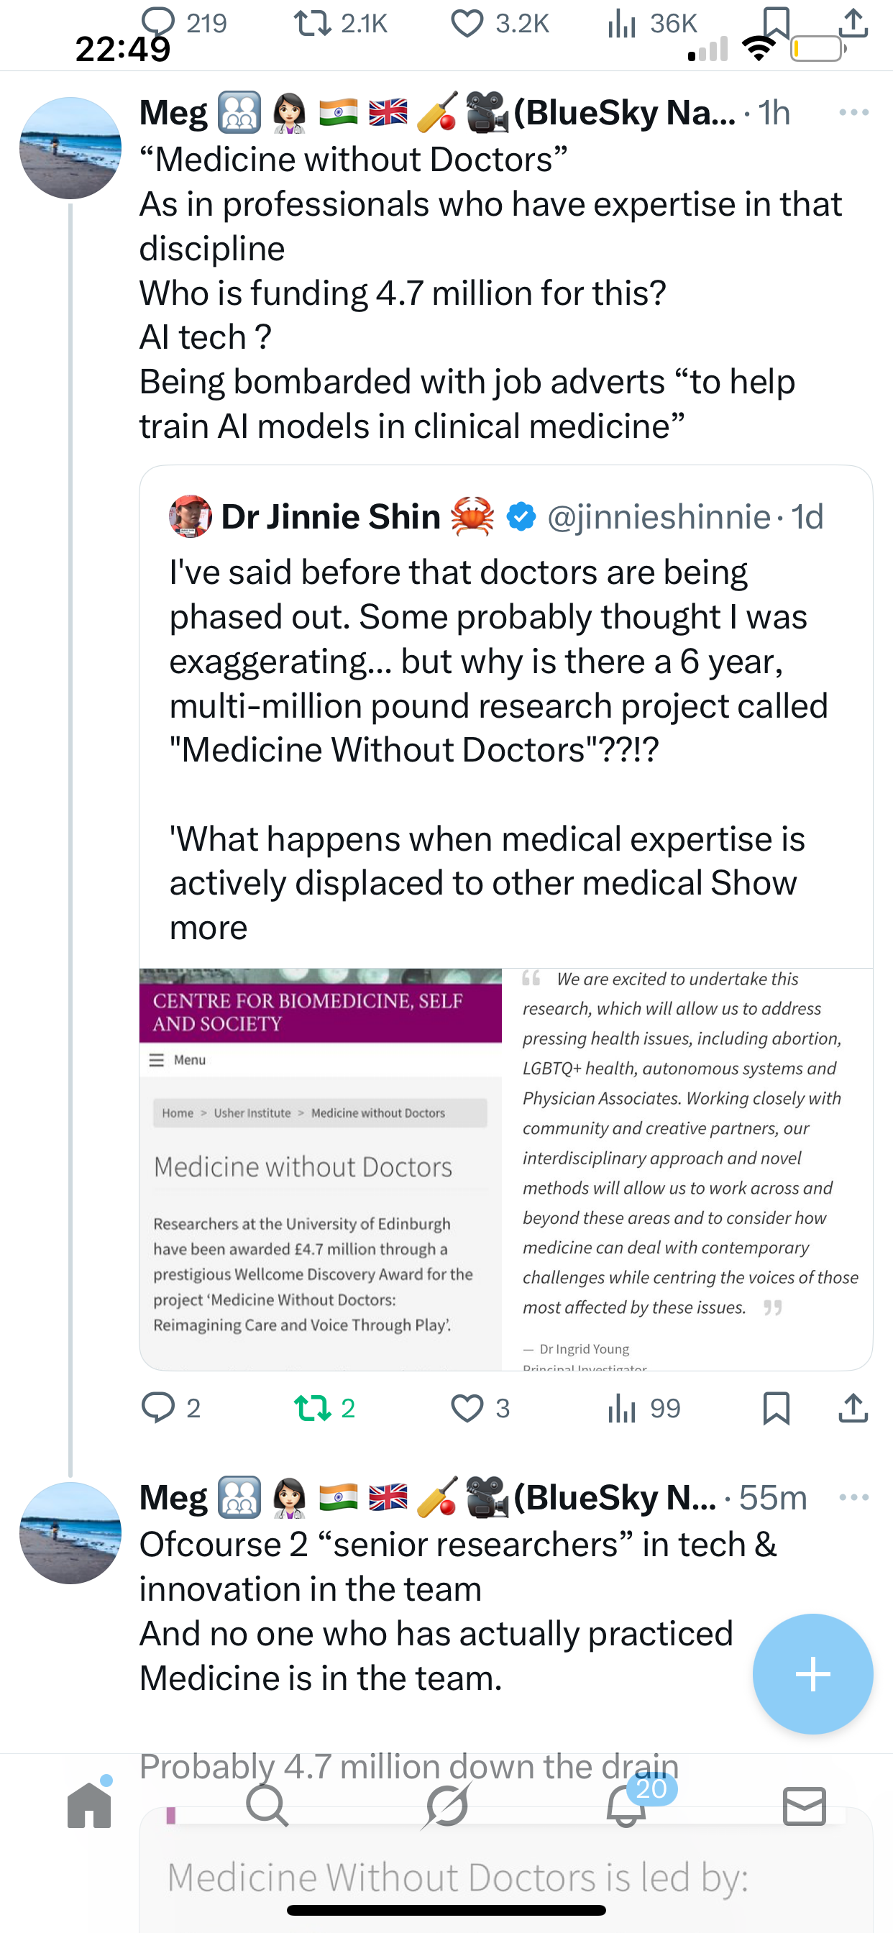The width and height of the screenshot is (893, 1933).
Task: Open more options on Meg's 55m post
Action: pyautogui.click(x=854, y=1497)
